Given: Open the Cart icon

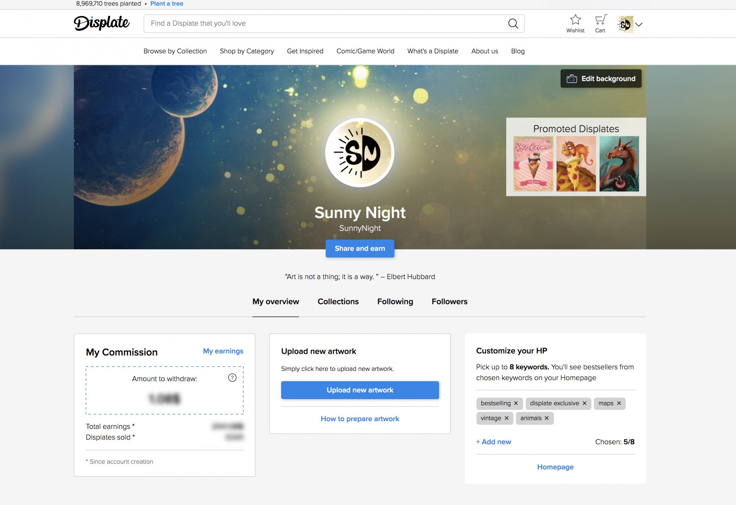Looking at the screenshot, I should tap(600, 20).
